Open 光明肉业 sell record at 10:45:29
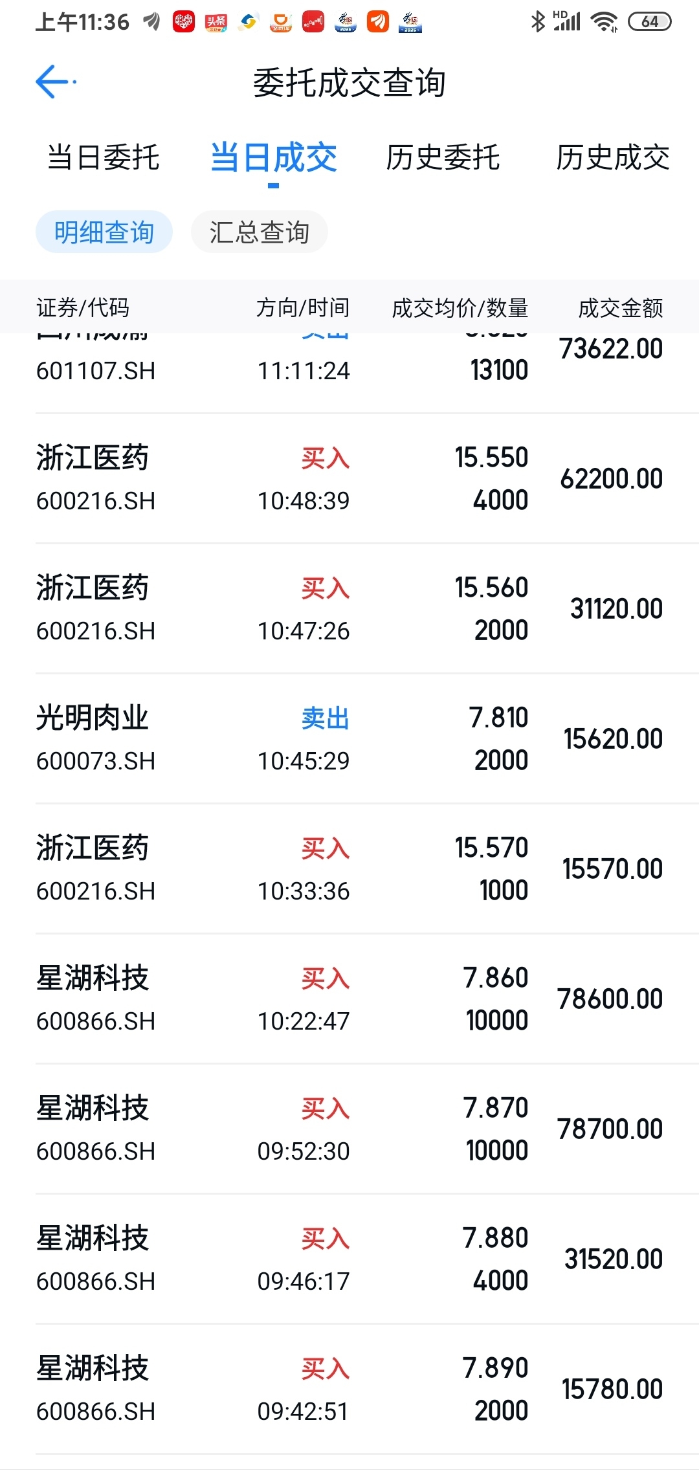Screen dimensions: 699x1471 349,739
